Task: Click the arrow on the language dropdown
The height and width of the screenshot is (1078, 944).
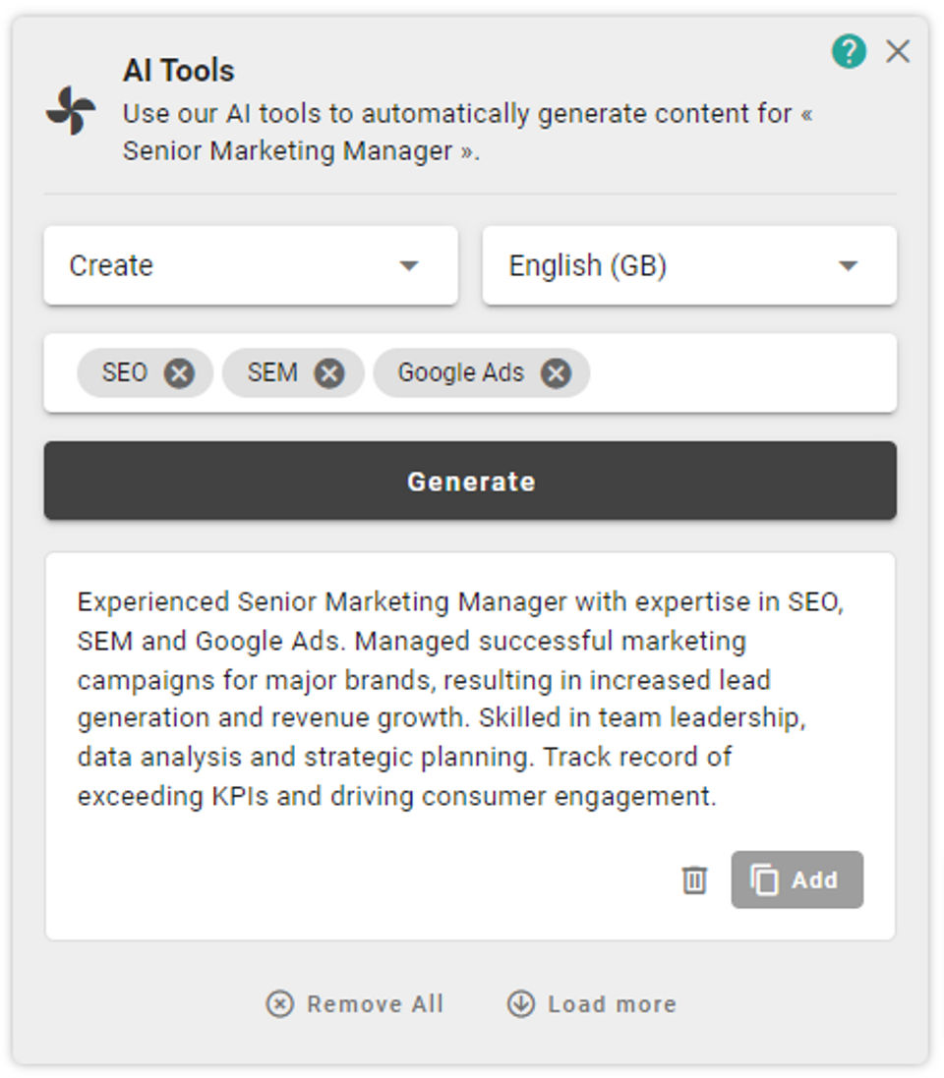Action: [x=848, y=265]
